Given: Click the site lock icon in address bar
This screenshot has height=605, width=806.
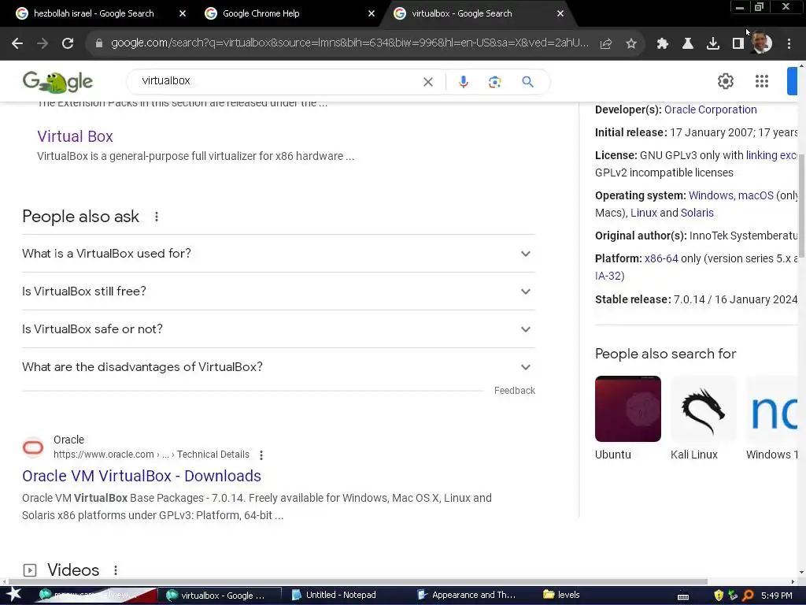Looking at the screenshot, I should (98, 44).
